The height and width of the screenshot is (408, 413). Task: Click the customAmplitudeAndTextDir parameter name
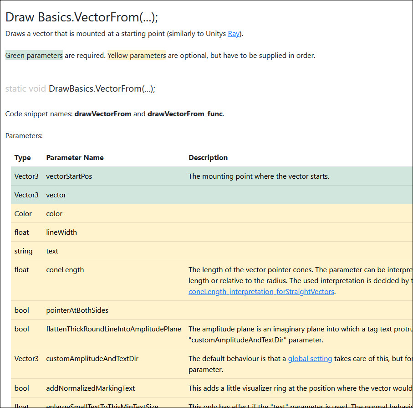point(92,359)
